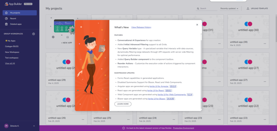The image size is (277, 131).
Task: Click the search magnifier icon
Action: pyautogui.click(x=198, y=8)
